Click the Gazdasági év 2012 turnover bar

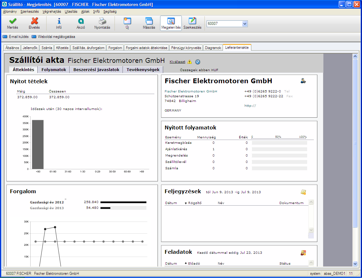click(x=123, y=202)
